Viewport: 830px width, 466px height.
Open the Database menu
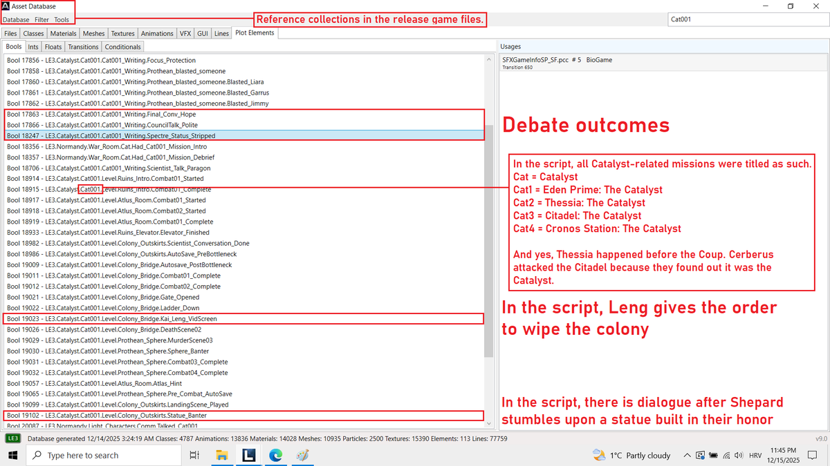15,20
